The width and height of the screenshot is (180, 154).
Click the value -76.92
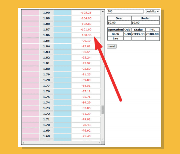tap(86, 131)
